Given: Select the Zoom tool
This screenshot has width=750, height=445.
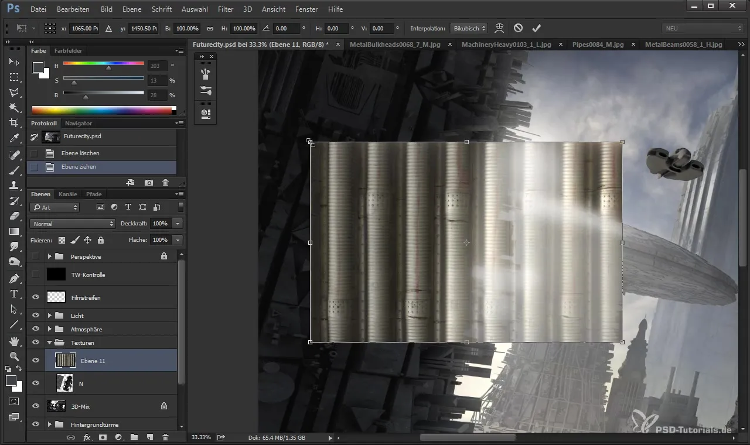Looking at the screenshot, I should pyautogui.click(x=14, y=356).
